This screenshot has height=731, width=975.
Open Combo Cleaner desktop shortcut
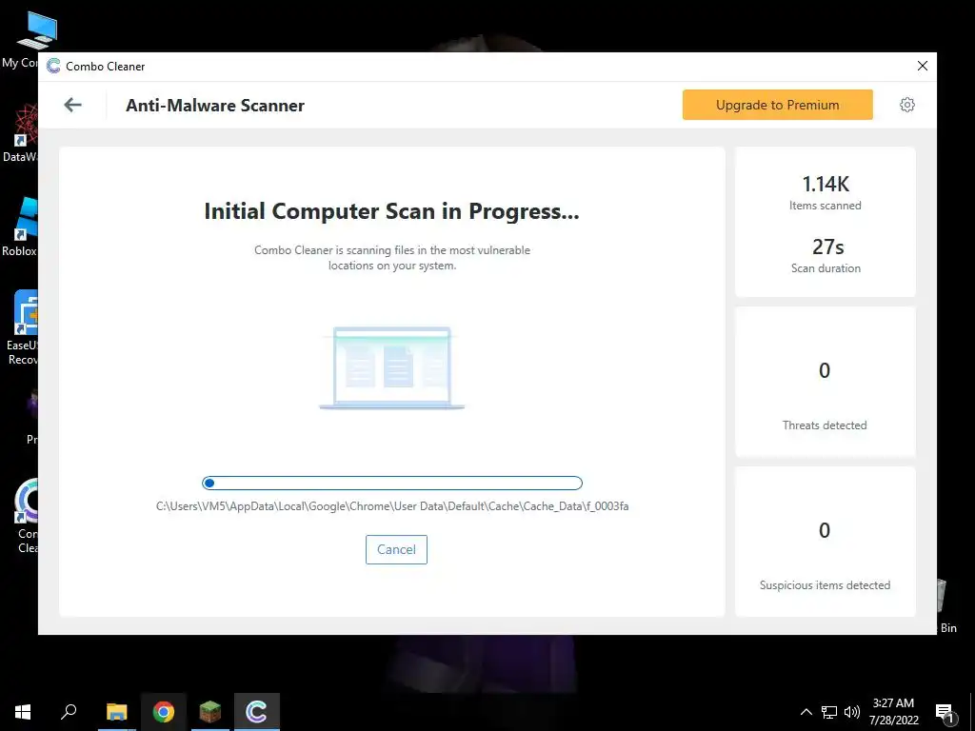click(26, 516)
